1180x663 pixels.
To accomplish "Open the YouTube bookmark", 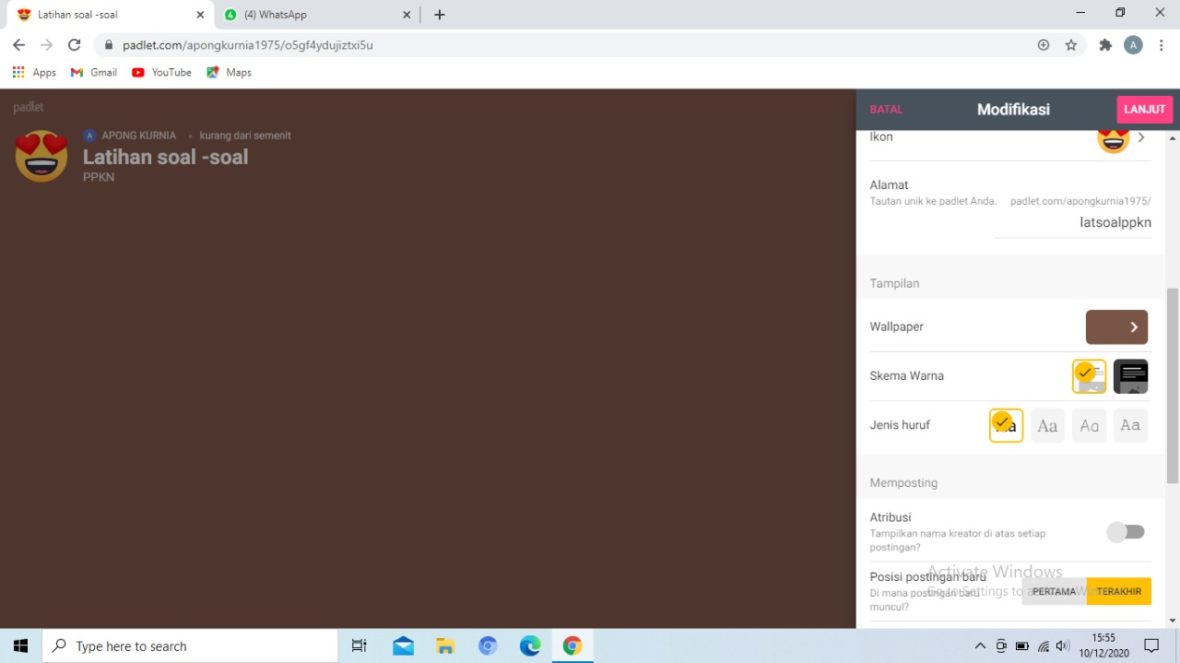I will (x=162, y=73).
